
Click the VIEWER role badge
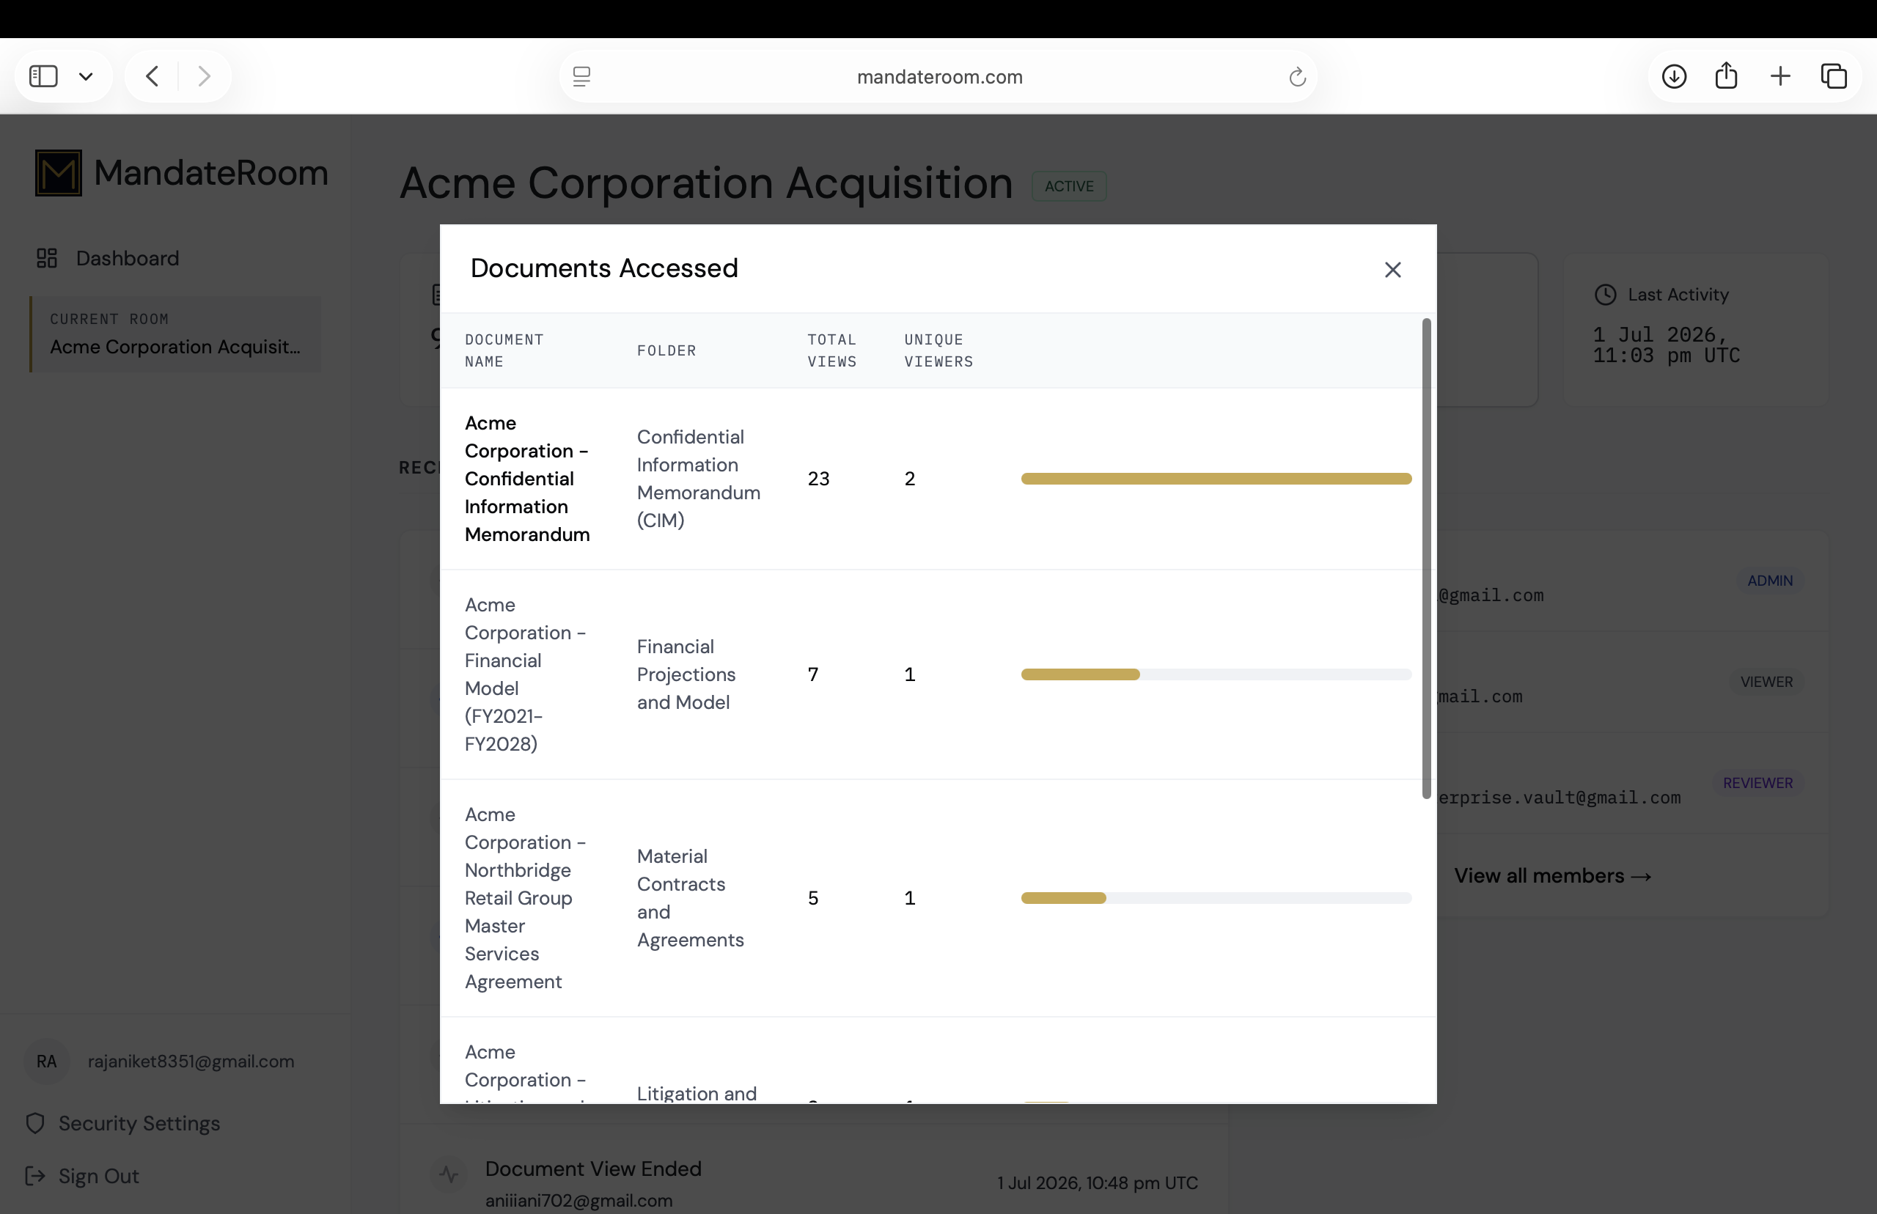[x=1766, y=682]
